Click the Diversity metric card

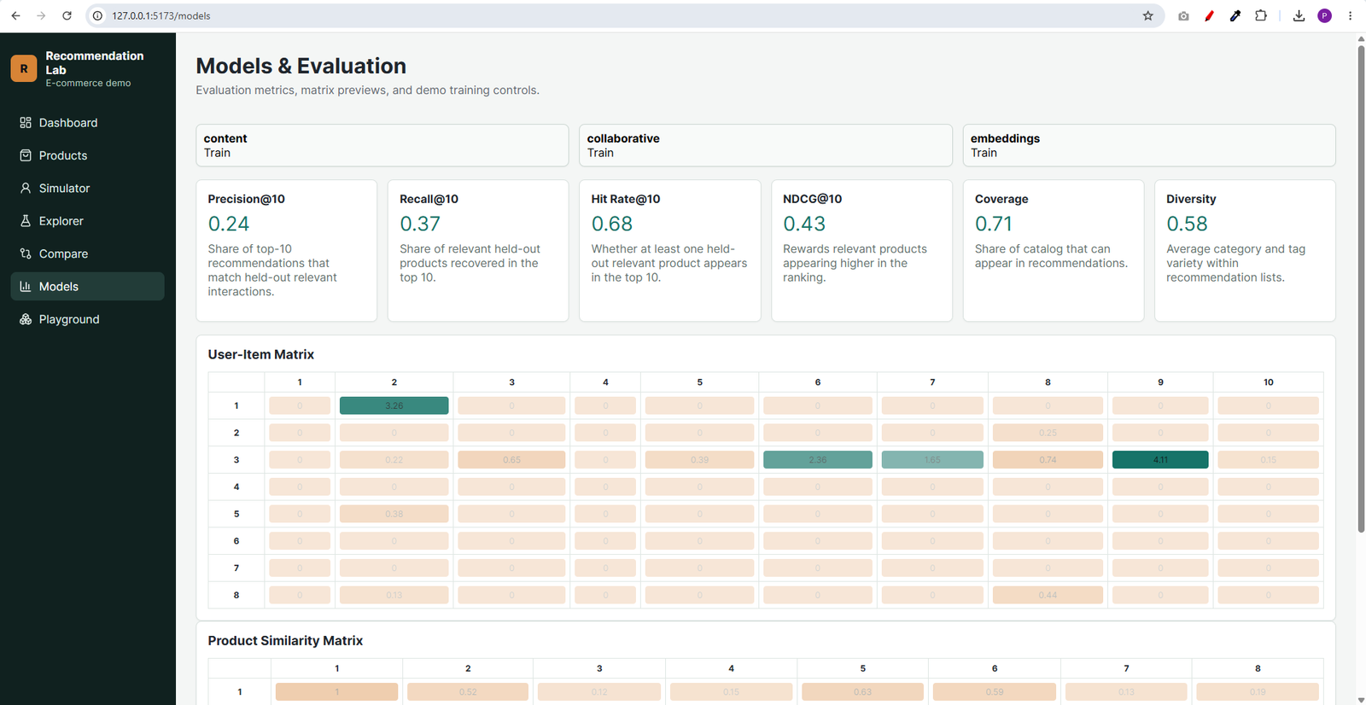(1245, 250)
